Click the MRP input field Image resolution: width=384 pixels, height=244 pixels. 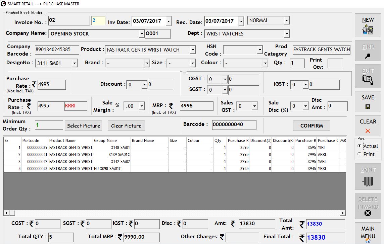pos(197,106)
